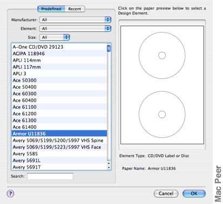Screen dimensions: 223x204
Task: Choose Ace 61100 paper
Action: click(59, 107)
